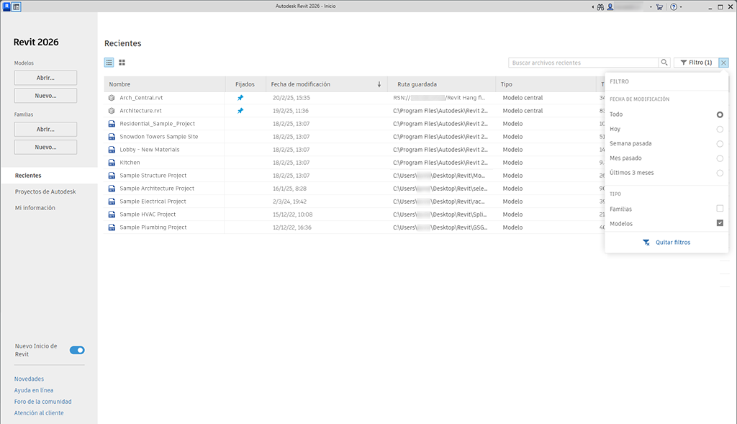Image resolution: width=737 pixels, height=424 pixels.
Task: Click the file name Sample HVAC Project
Action: 148,215
